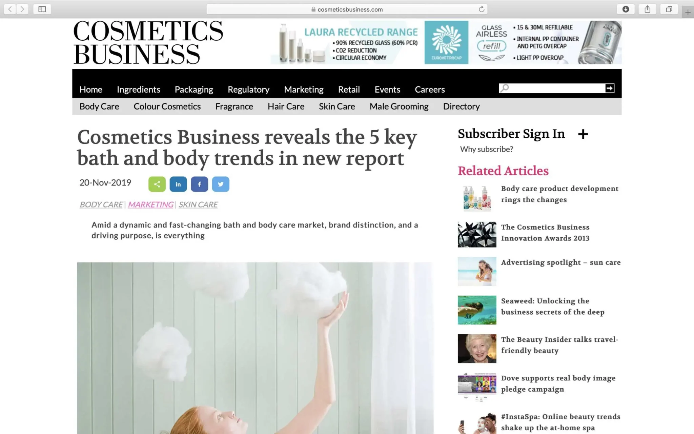
Task: Open the Directory navigation item
Action: click(x=461, y=106)
